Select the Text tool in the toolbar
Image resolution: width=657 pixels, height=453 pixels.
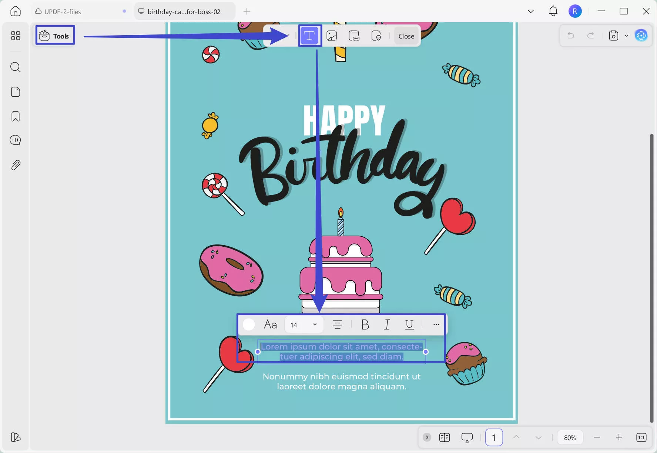310,36
